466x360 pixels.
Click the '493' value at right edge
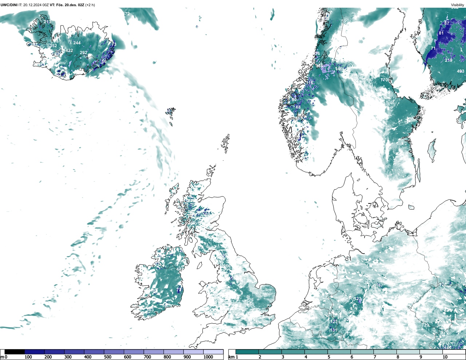click(x=461, y=71)
